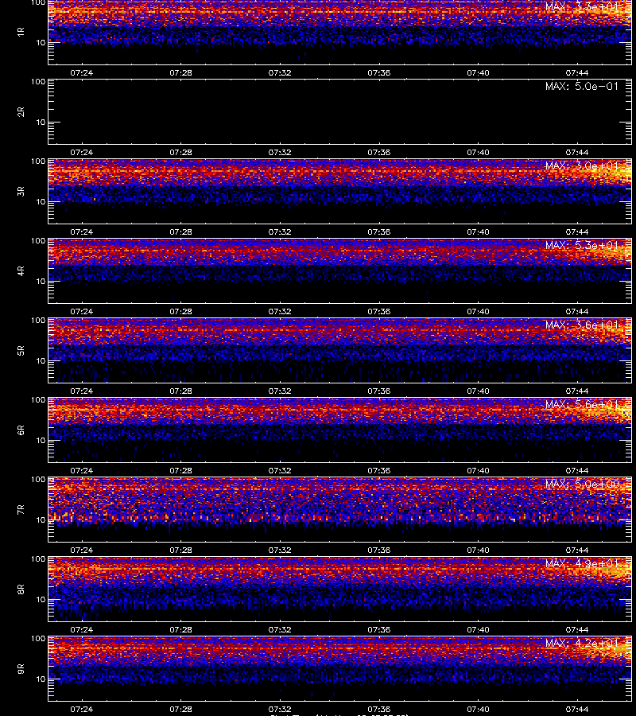This screenshot has height=716, width=636.
Task: Click the 6R panel axis label
Action: (21, 430)
